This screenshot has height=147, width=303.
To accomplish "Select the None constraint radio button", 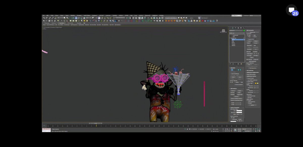I will point(247,35).
